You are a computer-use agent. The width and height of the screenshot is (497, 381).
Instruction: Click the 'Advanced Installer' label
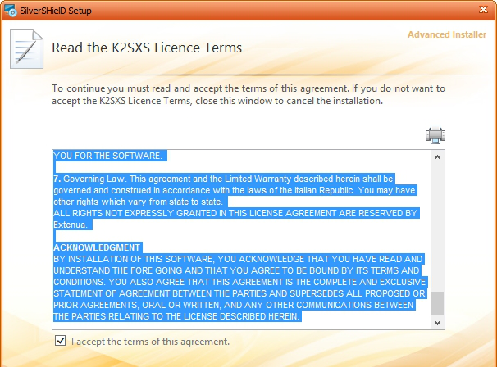click(447, 34)
